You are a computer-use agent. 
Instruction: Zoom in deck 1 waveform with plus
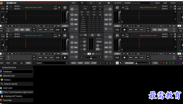tap(7, 12)
